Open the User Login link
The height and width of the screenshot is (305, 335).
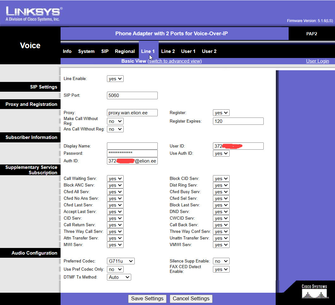point(317,61)
